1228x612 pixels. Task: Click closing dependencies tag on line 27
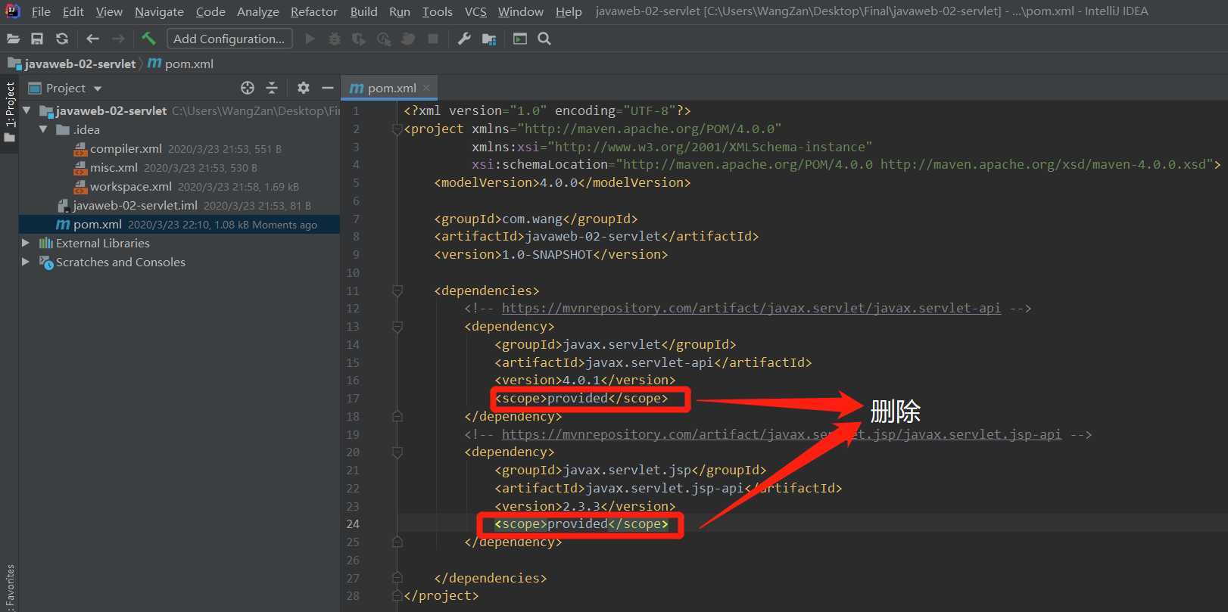491,578
